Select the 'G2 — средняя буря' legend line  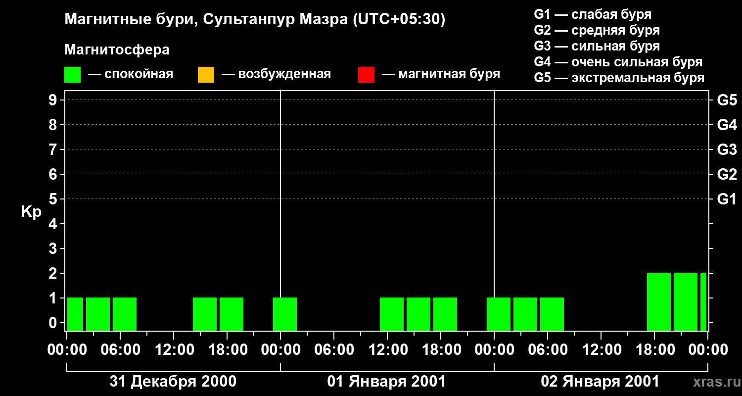[x=597, y=30]
